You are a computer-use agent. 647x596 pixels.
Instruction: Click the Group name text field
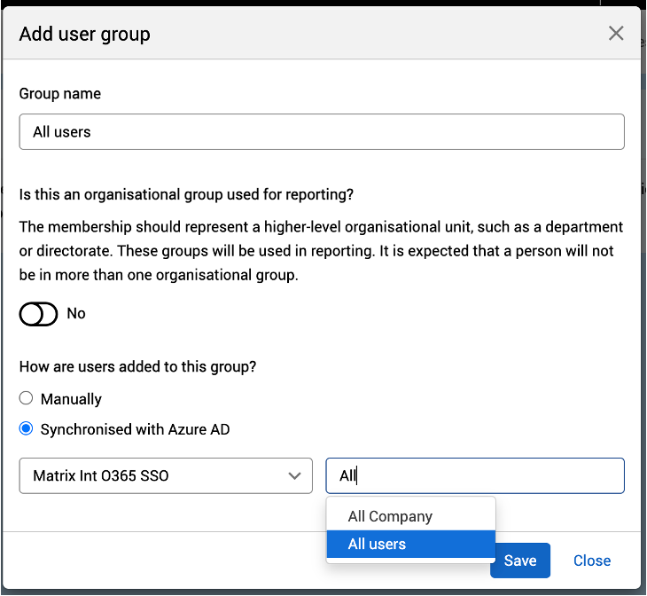pyautogui.click(x=322, y=132)
